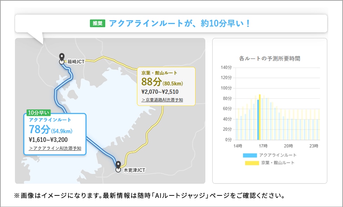
Task: Toggle visibility of the 17時 highlighted bar
Action: (258, 118)
